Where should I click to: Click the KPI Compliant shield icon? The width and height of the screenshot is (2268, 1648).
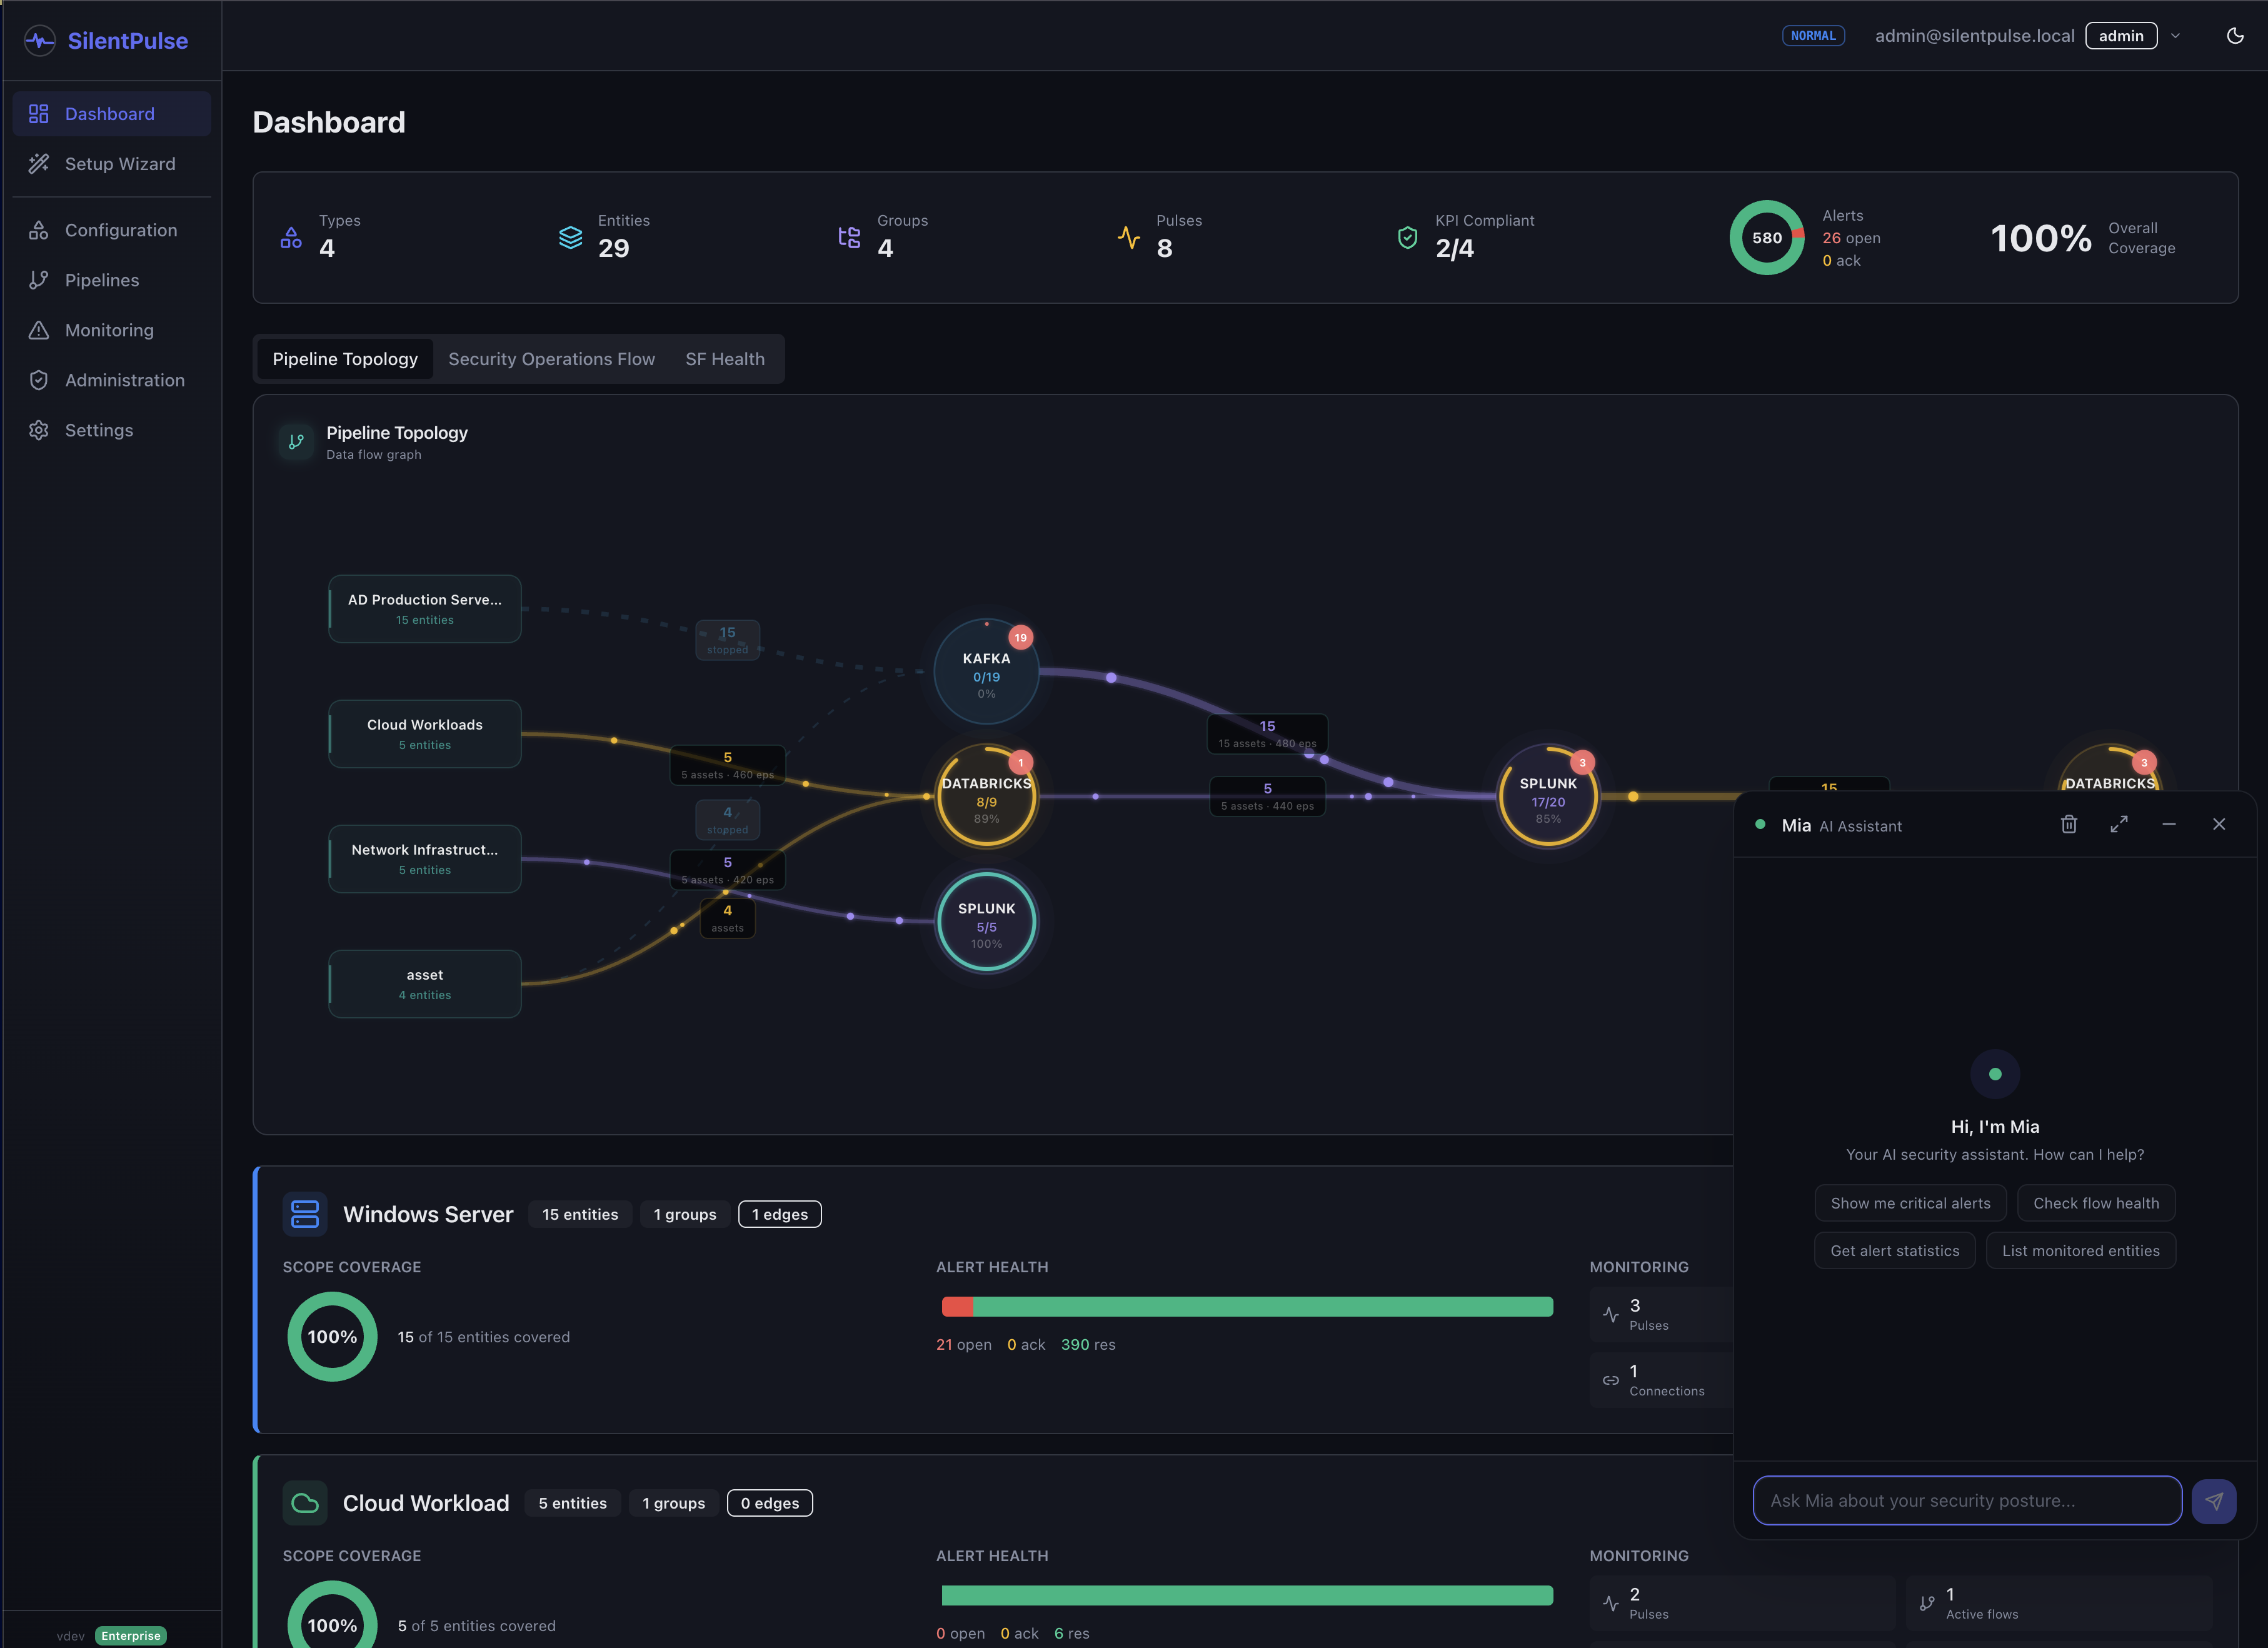[x=1407, y=238]
